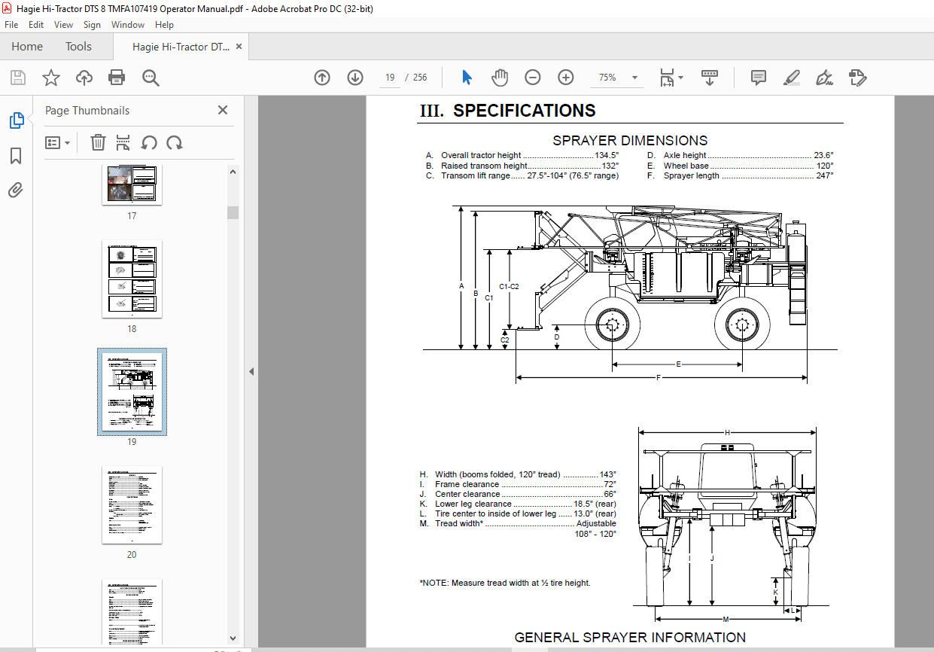Screen dimensions: 934x652
Task: Open the Sign menu
Action: pos(92,25)
